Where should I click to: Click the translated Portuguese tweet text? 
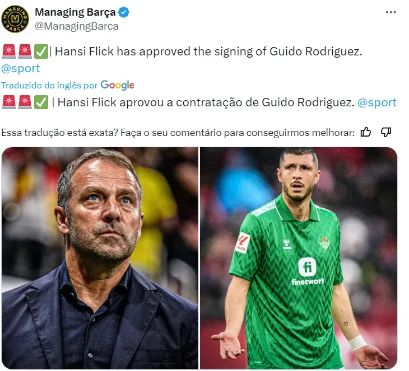point(204,102)
